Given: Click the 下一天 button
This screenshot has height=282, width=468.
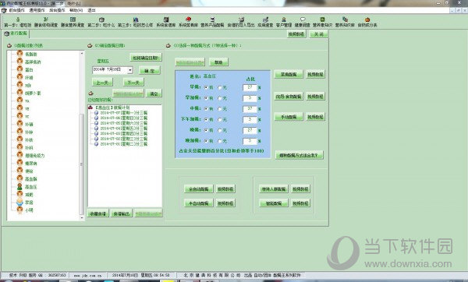Looking at the screenshot, I should point(133,83).
